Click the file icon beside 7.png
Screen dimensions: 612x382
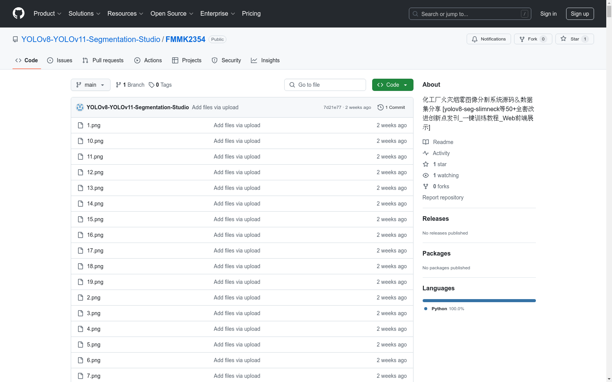pyautogui.click(x=80, y=376)
